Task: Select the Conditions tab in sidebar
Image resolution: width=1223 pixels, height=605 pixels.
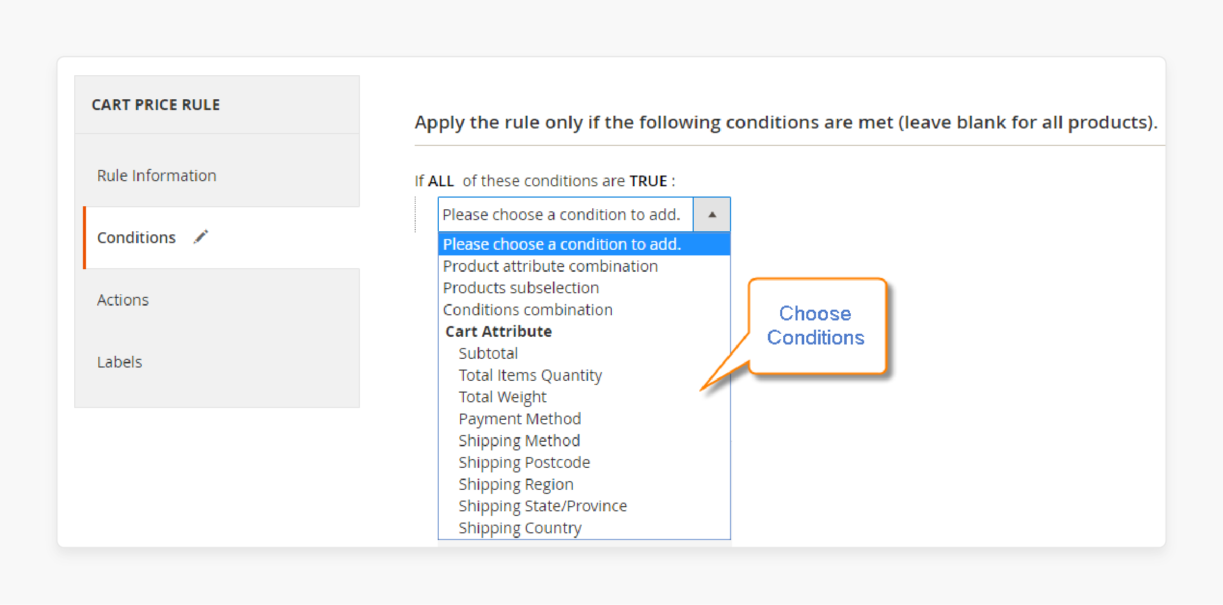Action: [136, 237]
